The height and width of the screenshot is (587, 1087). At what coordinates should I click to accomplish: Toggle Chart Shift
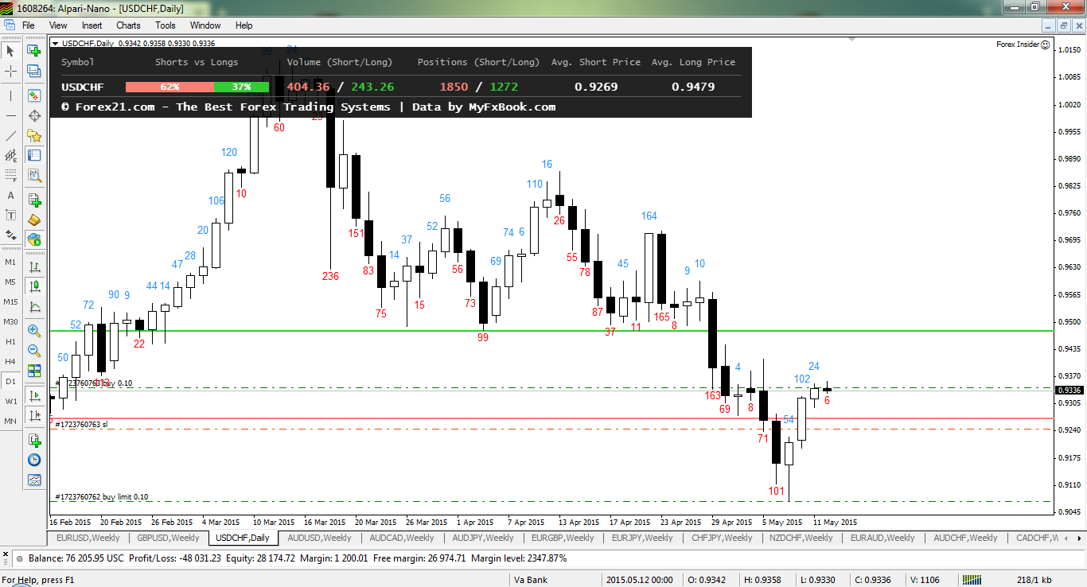(x=34, y=415)
